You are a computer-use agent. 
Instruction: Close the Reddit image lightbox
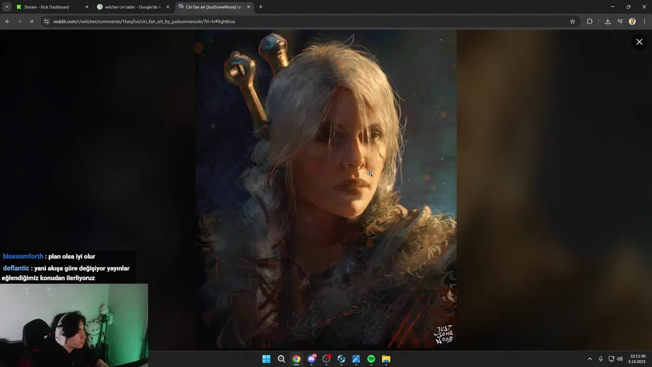[x=639, y=42]
